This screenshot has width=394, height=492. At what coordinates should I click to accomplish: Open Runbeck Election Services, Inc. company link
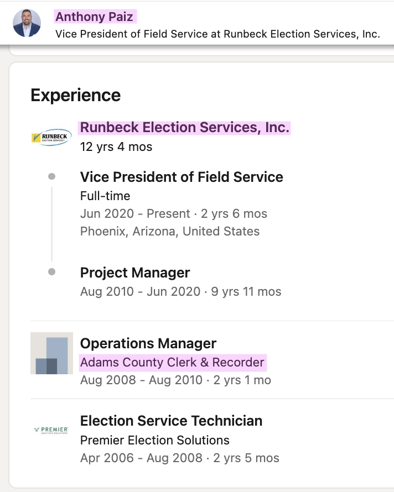185,127
